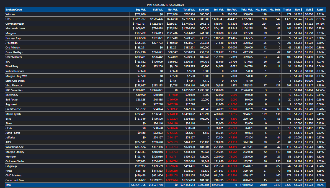Select CMC Markets' net volume -323,301

click(232, 175)
